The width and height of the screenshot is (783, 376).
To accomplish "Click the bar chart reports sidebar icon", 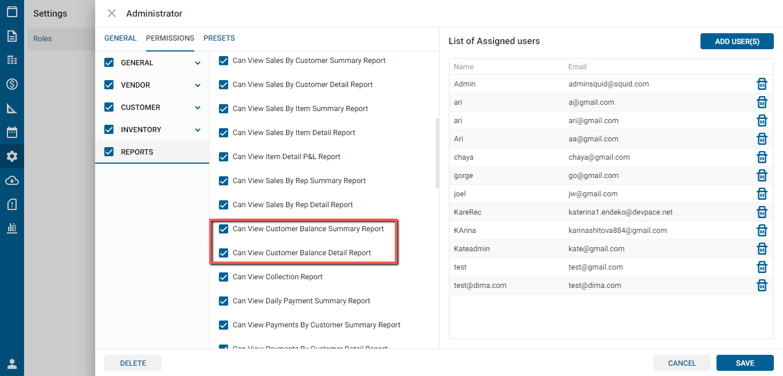I will (11, 228).
